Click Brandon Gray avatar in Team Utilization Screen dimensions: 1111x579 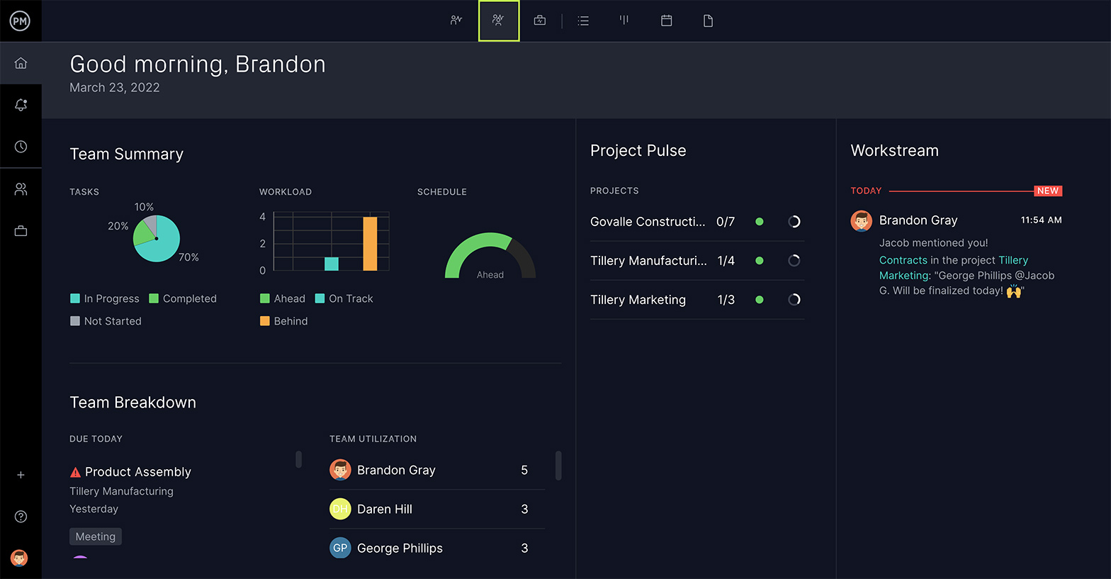[341, 470]
